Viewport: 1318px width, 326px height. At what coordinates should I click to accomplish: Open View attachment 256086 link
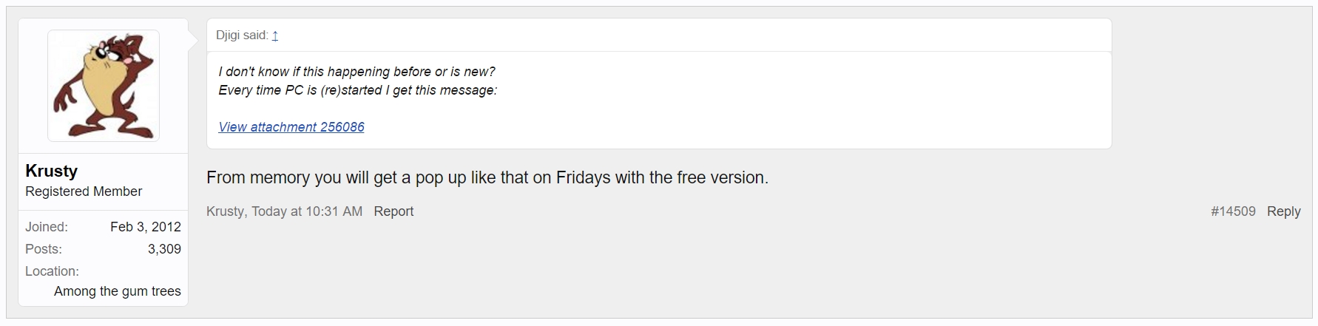(291, 127)
